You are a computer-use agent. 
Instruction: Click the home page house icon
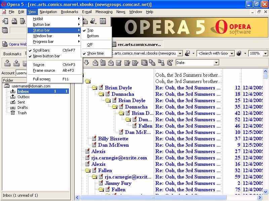pos(85,21)
